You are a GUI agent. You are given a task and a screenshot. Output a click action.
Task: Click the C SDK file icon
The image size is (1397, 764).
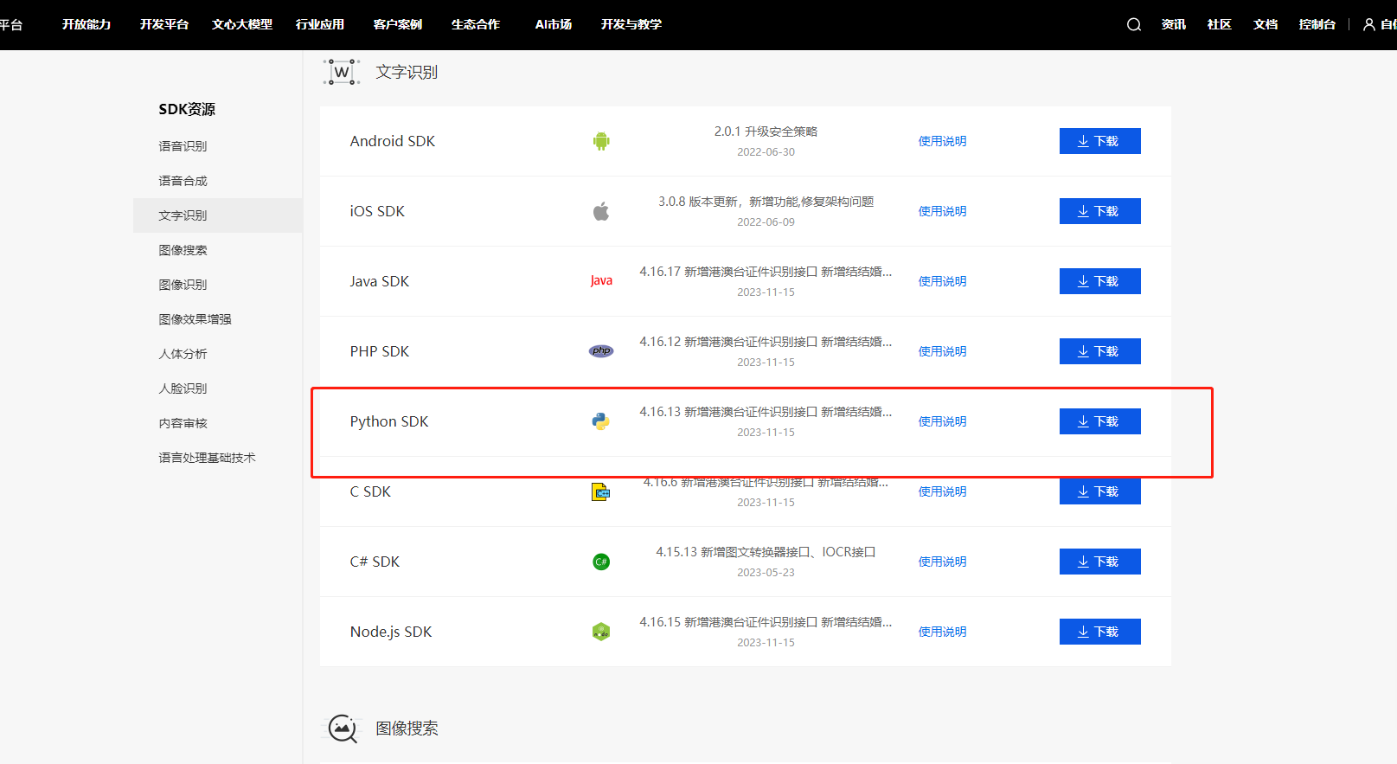[x=601, y=491]
